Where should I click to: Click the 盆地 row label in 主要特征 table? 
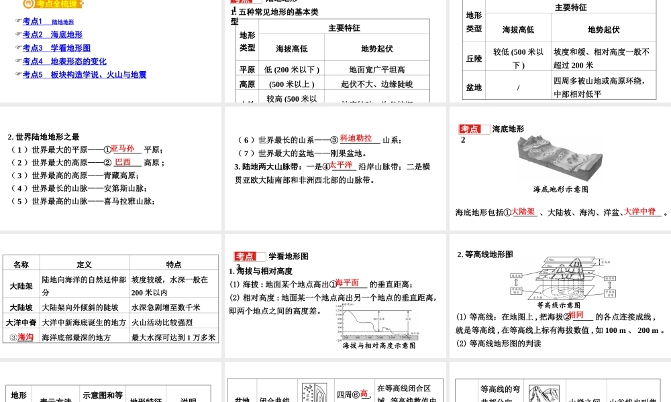(x=474, y=87)
